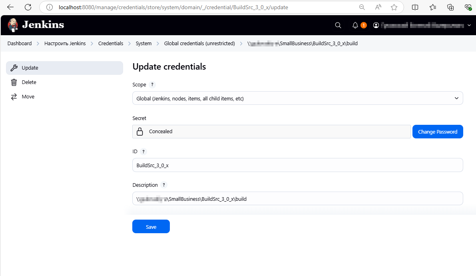Screen dimensions: 476x276
Task: Open notifications bell with orange badge
Action: [x=355, y=25]
